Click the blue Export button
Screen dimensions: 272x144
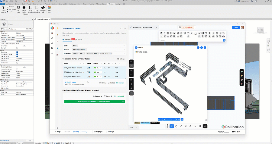(236, 27)
